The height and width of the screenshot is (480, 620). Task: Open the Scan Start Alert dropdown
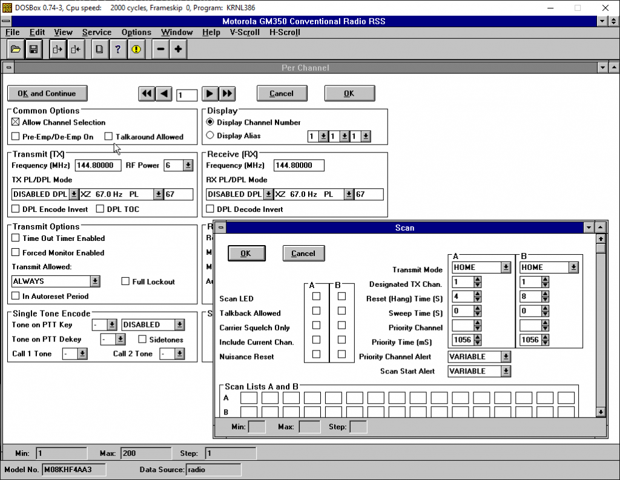(x=506, y=371)
